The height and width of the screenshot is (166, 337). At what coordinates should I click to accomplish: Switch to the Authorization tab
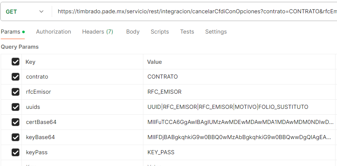pos(54,32)
